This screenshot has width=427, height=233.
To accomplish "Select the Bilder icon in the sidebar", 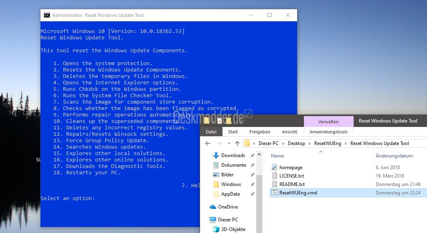I will click(x=216, y=175).
